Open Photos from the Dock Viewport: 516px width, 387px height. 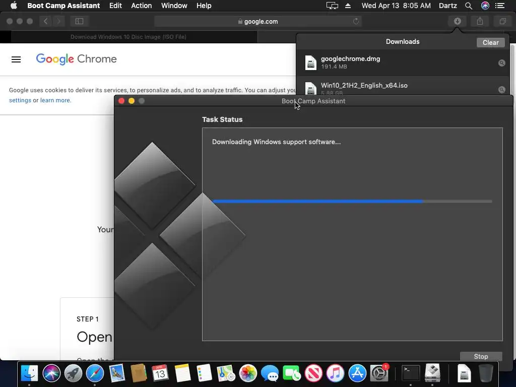248,373
